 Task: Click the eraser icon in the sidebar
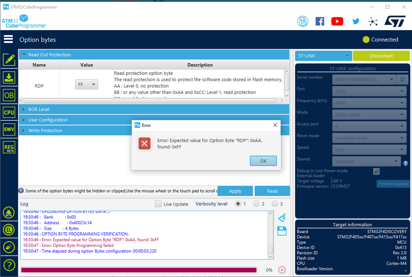(9, 247)
